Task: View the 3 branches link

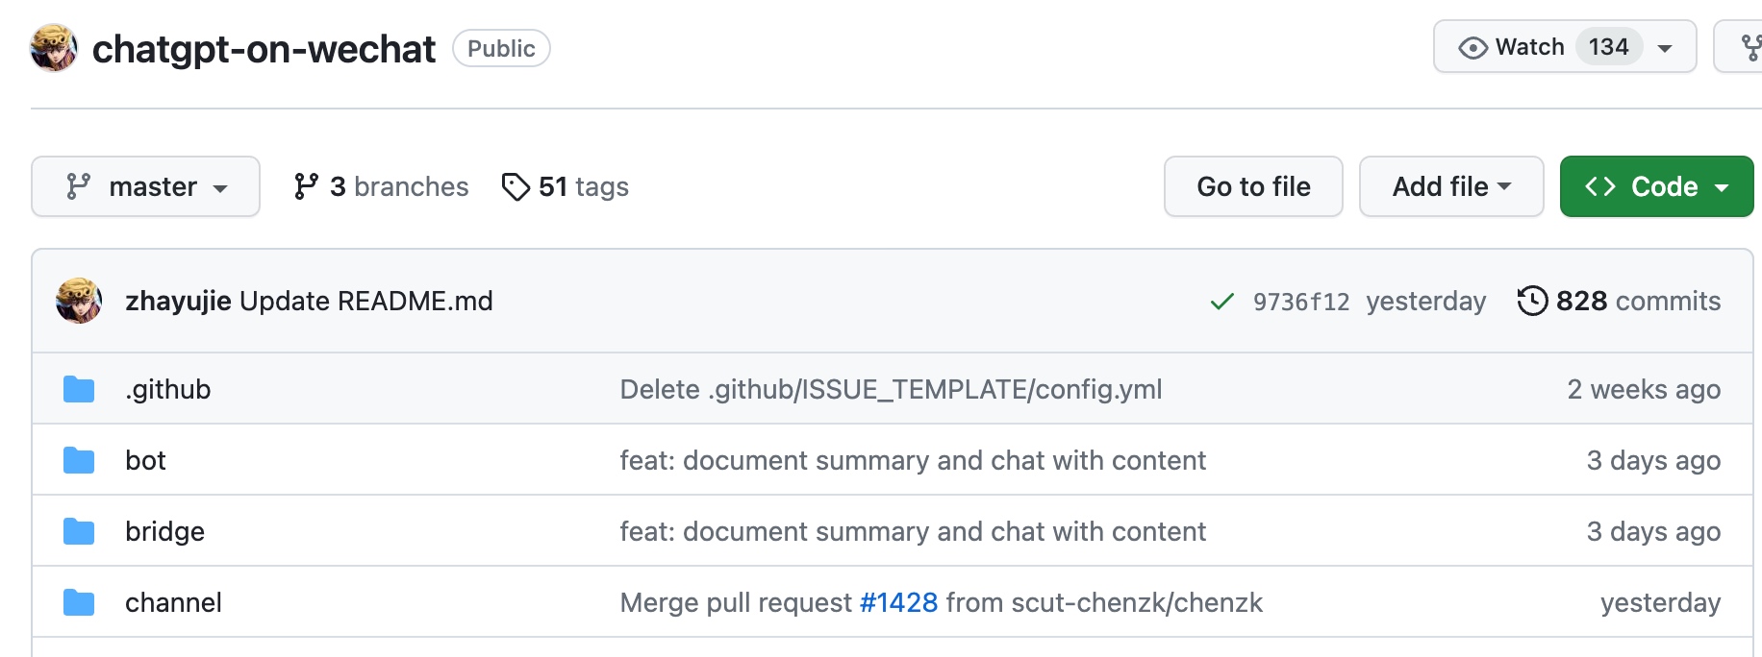Action: 381,186
